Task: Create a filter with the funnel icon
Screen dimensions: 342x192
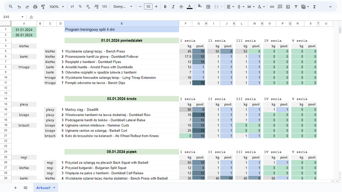Action: pos(295,7)
